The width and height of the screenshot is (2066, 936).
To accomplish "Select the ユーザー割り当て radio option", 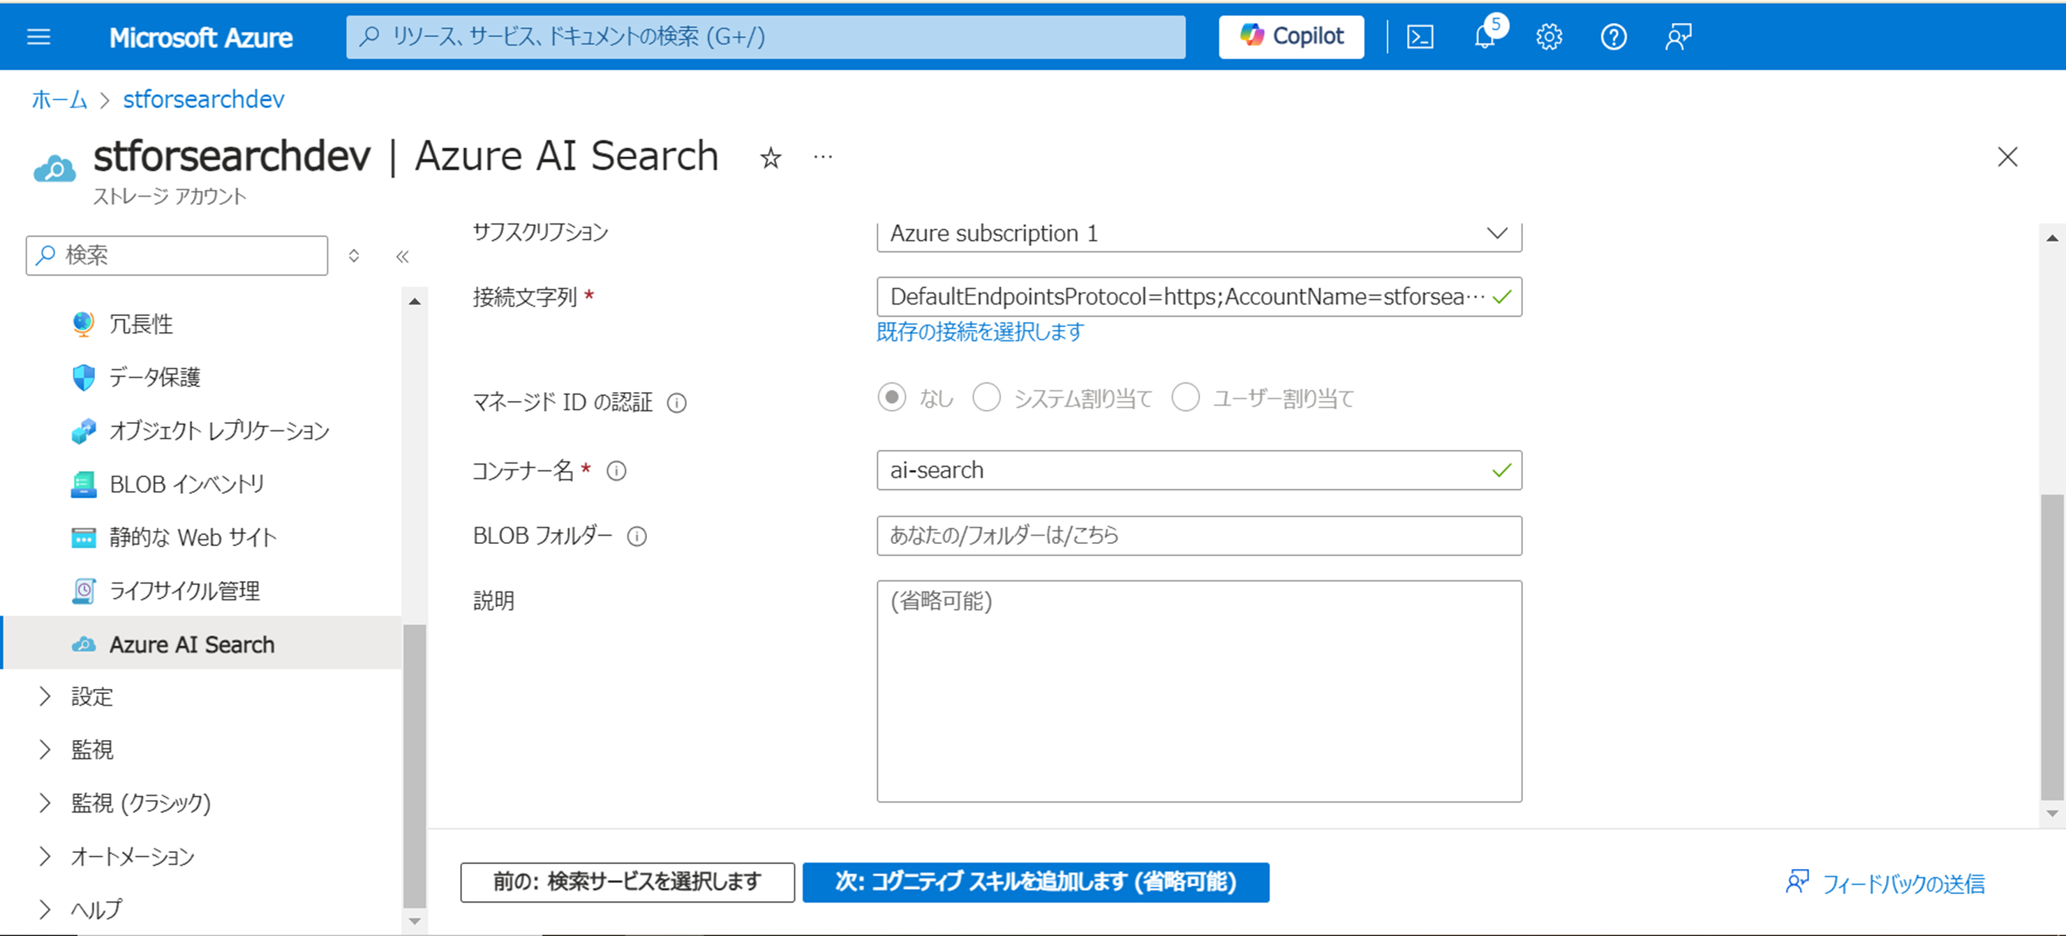I will click(x=1185, y=398).
